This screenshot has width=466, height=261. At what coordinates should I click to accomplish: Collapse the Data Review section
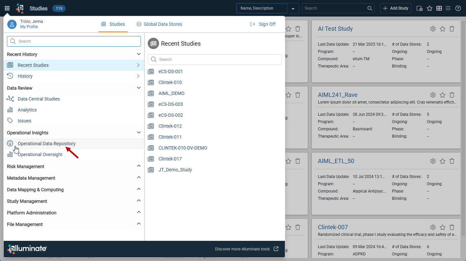coord(139,88)
